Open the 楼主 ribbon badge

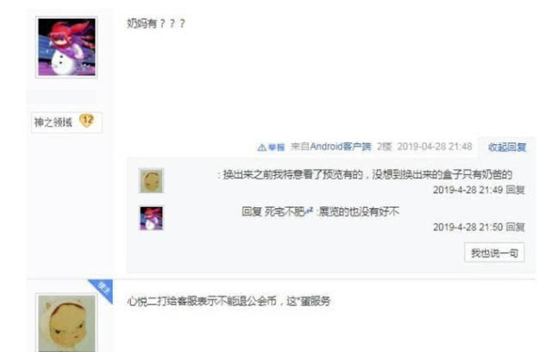(x=102, y=289)
